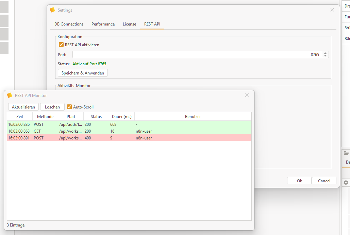Sort by the Benutzer column header
Screen dimensions: 350x235
pyautogui.click(x=193, y=117)
